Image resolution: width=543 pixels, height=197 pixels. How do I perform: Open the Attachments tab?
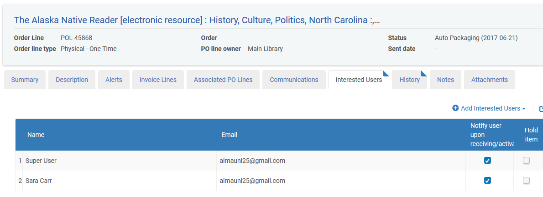point(489,80)
